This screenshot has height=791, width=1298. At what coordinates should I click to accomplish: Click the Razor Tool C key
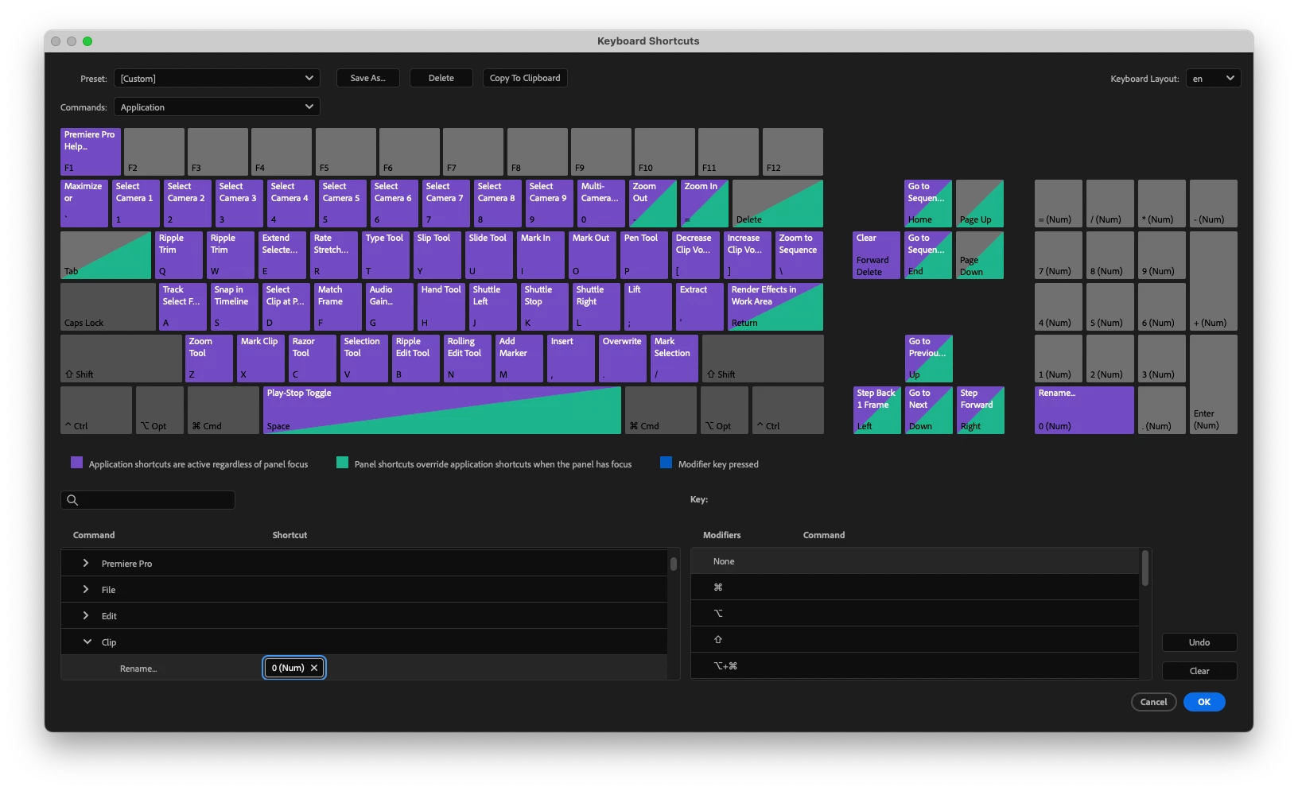(313, 359)
